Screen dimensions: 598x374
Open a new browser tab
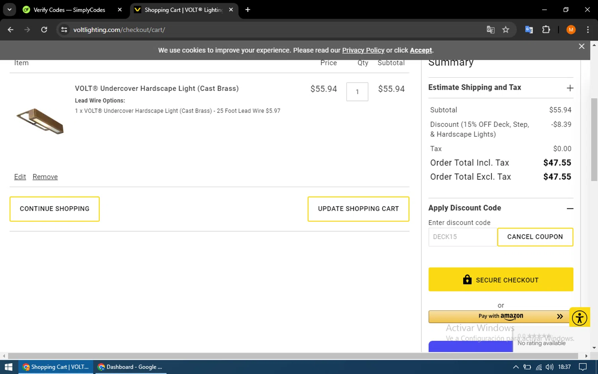248,10
